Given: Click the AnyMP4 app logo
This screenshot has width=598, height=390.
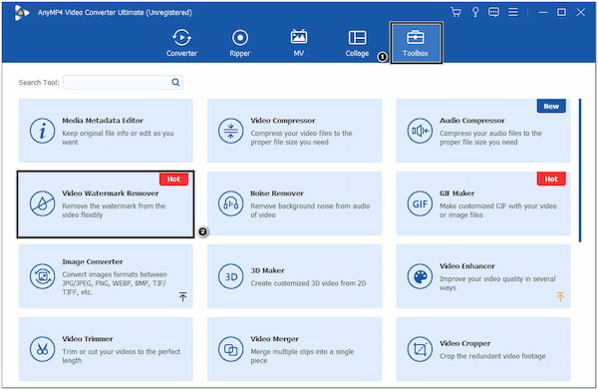Looking at the screenshot, I should [22, 13].
